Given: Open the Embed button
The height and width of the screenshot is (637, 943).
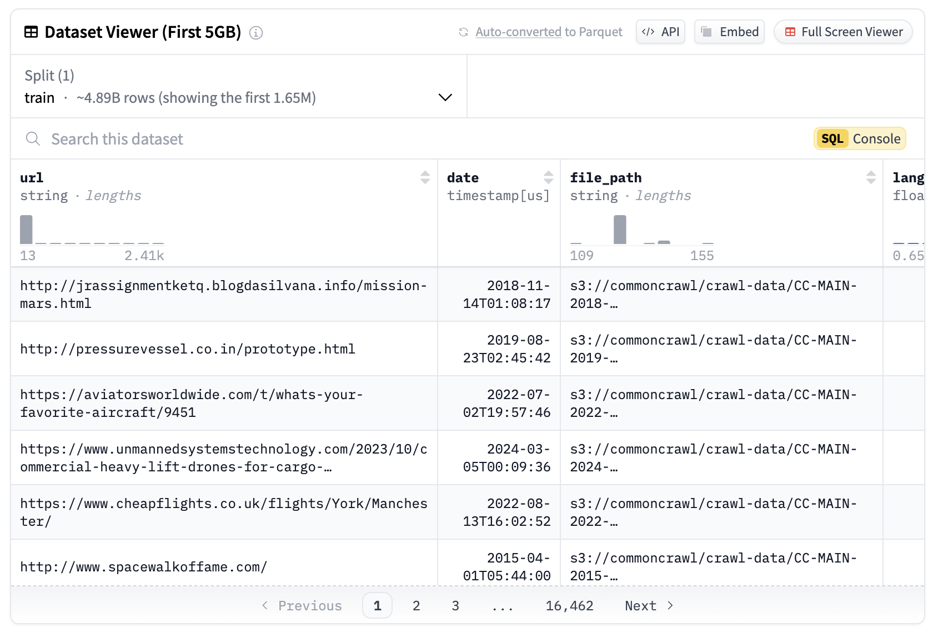Looking at the screenshot, I should click(x=729, y=32).
